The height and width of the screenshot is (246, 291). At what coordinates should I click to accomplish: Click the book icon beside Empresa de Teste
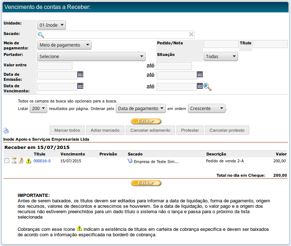pos(130,161)
